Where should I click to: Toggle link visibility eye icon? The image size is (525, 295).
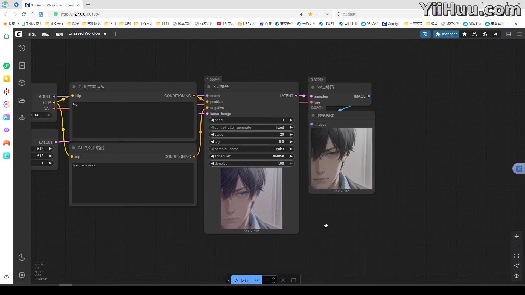pos(517,276)
